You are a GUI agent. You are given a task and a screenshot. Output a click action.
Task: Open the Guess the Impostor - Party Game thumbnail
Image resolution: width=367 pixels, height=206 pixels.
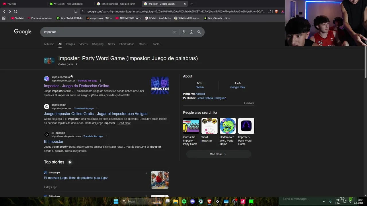[191, 126]
